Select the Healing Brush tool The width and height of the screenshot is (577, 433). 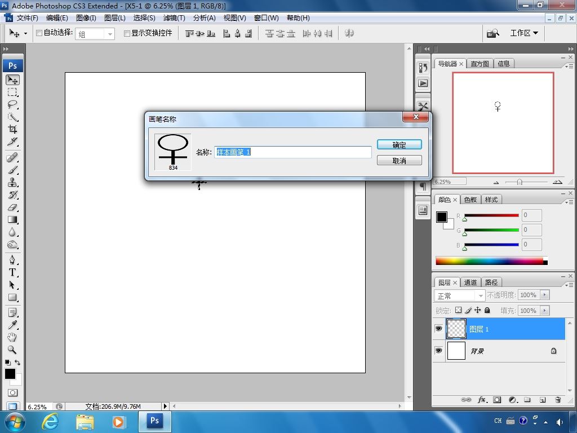[12, 158]
